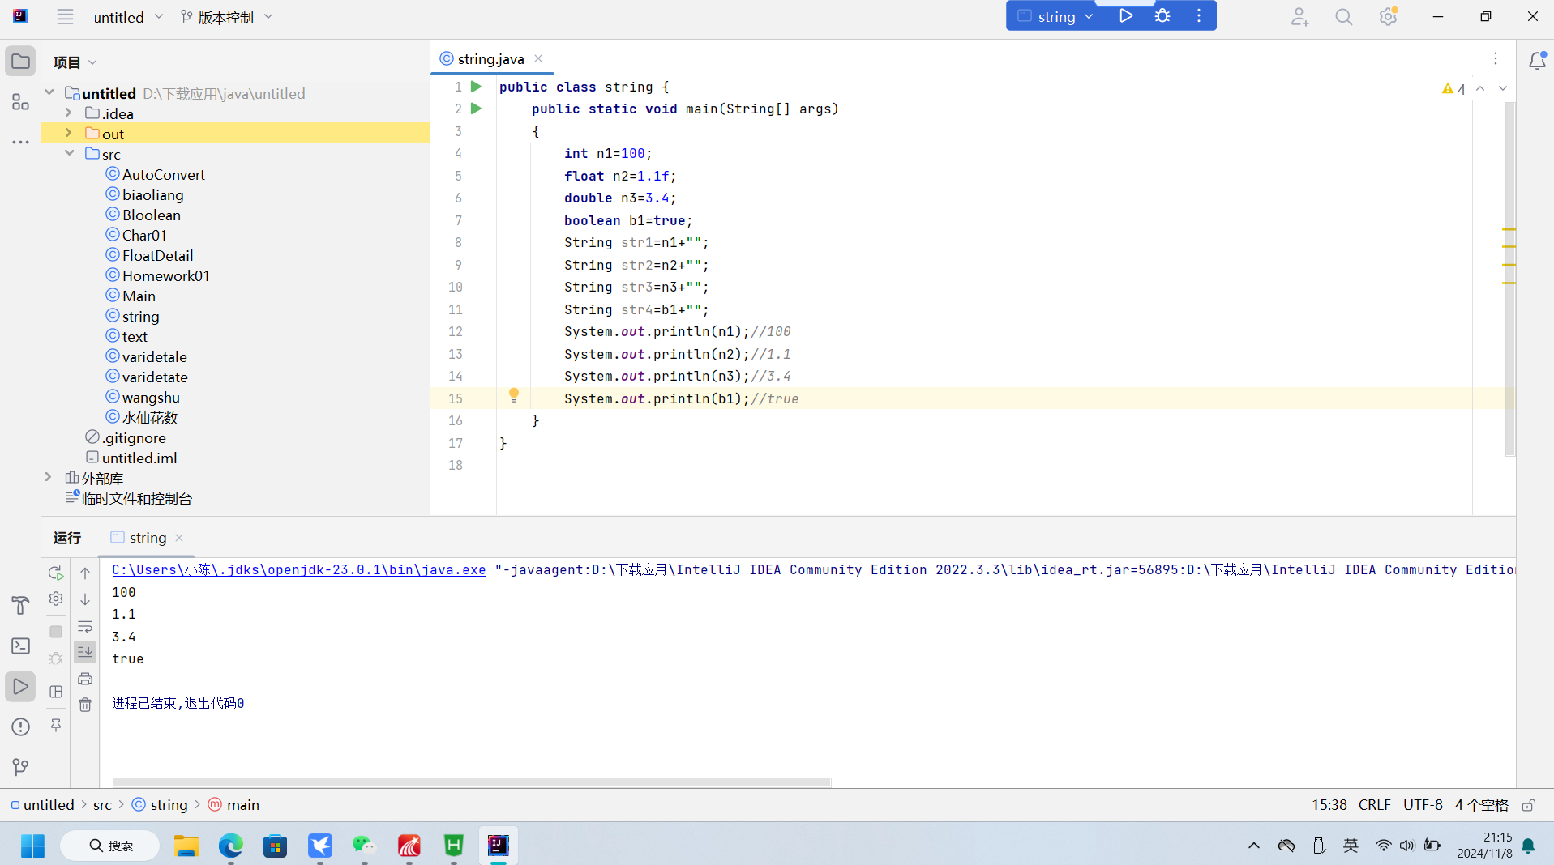Screen dimensions: 1554x865
Task: Open the Git tool window in left sidebar
Action: coord(20,766)
